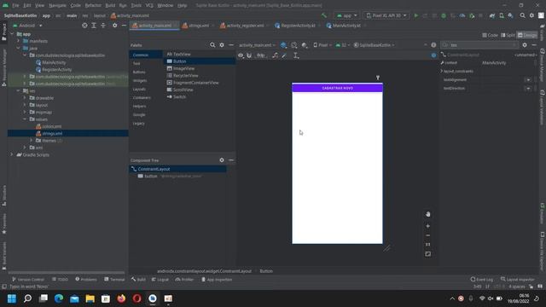The height and width of the screenshot is (307, 546).
Task: Run the app with the green play button
Action: (415, 15)
